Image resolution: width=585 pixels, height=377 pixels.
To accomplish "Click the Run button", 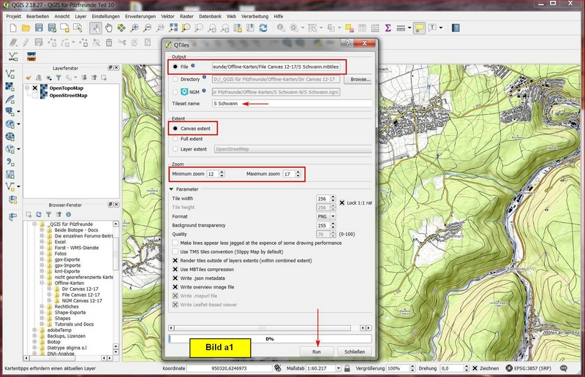I will [317, 351].
